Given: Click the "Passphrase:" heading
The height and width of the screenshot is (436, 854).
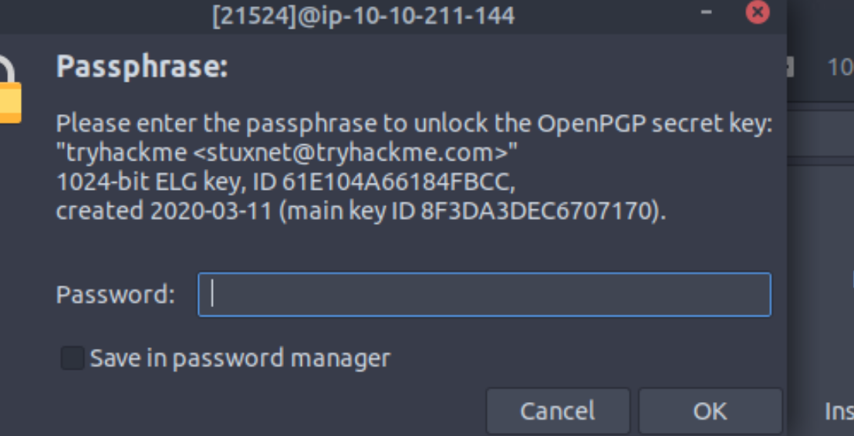Looking at the screenshot, I should [x=142, y=67].
